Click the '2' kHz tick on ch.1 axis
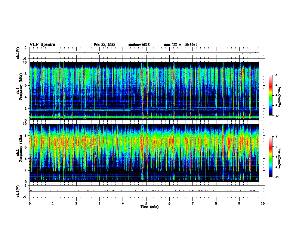This screenshot has width=296, height=228. (26, 109)
